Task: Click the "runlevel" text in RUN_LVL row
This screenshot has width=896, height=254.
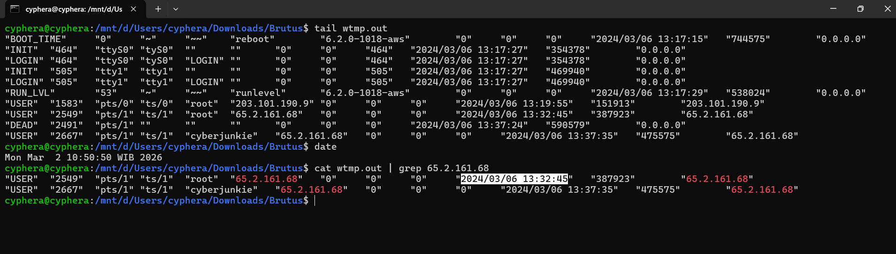Action: (258, 93)
